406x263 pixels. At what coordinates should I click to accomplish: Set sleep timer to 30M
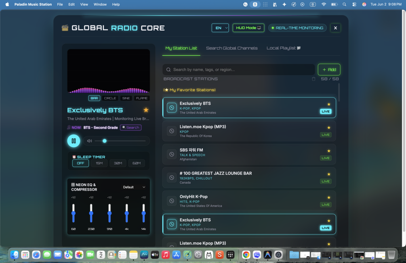tap(118, 163)
